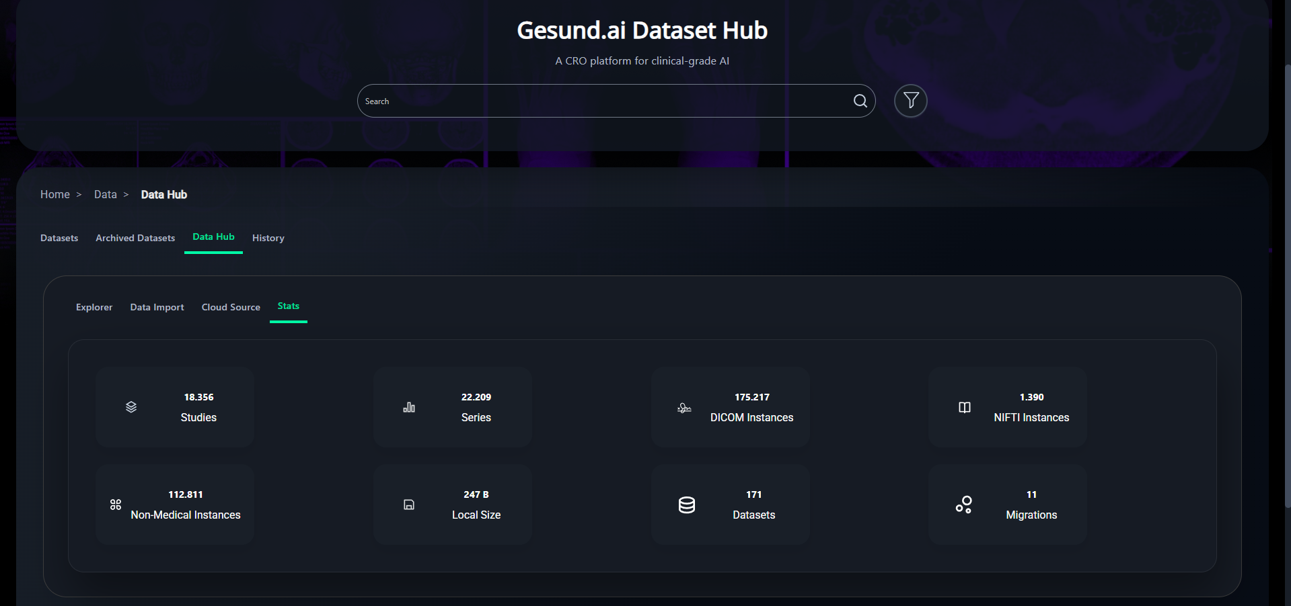Switch to the Datasets tab

pyautogui.click(x=59, y=238)
